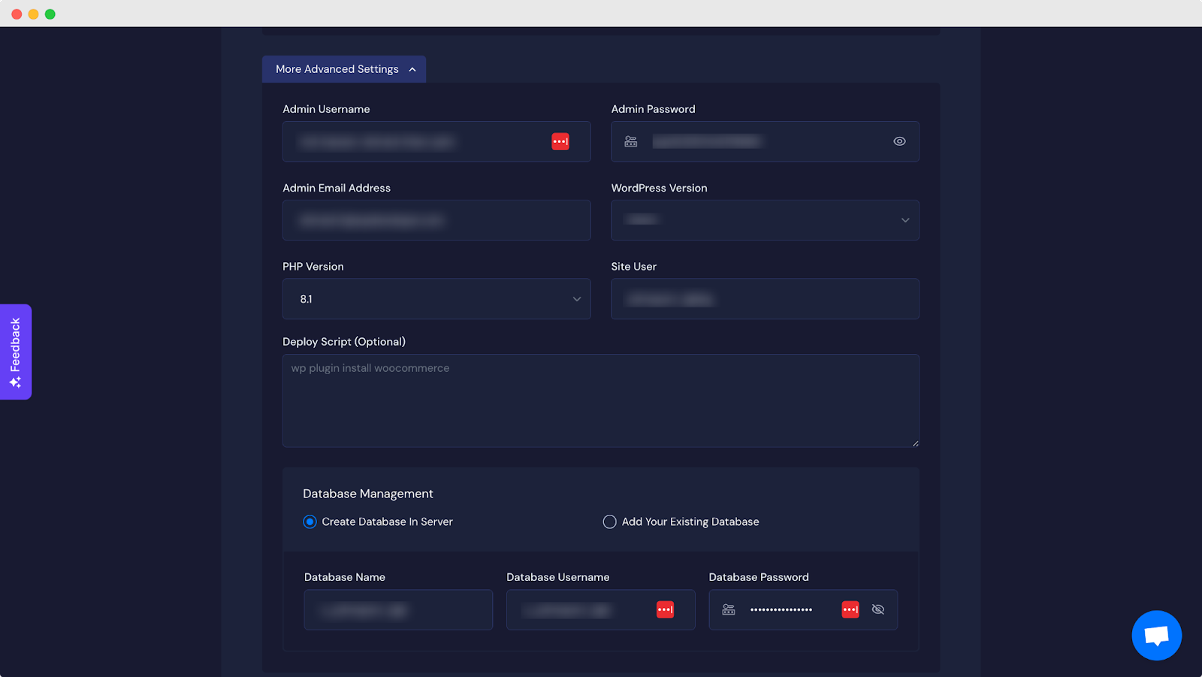Click the LastPass icon in Database Password field
The height and width of the screenshot is (677, 1202).
(x=850, y=609)
